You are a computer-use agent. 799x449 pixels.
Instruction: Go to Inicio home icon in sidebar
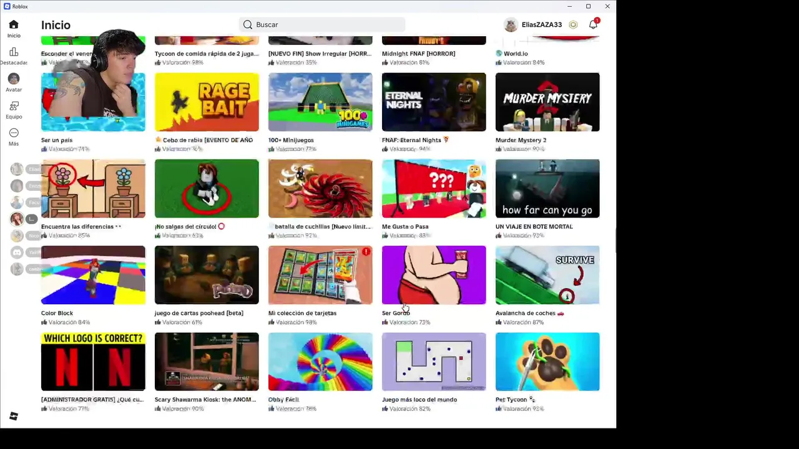click(14, 24)
